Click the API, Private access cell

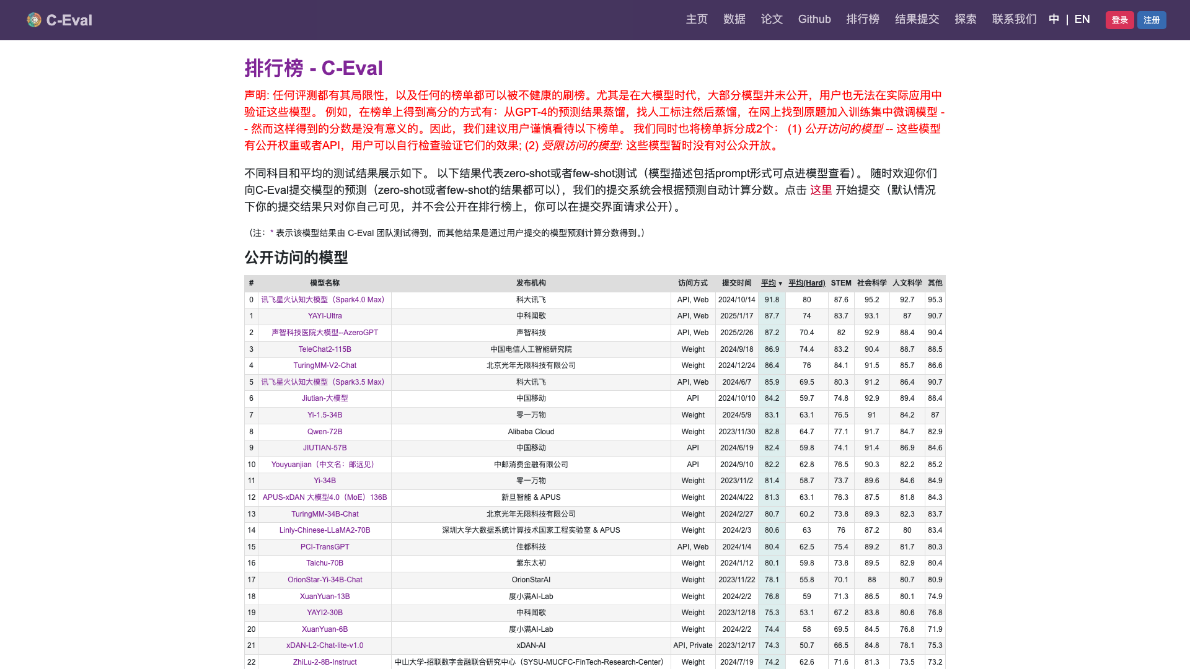[693, 645]
